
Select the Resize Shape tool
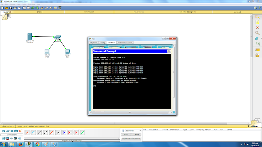[258, 44]
